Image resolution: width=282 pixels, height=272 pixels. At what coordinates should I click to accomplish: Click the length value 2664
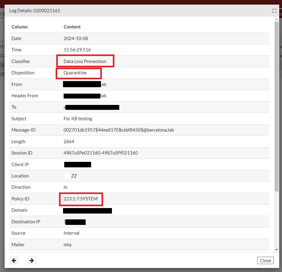tap(69, 142)
